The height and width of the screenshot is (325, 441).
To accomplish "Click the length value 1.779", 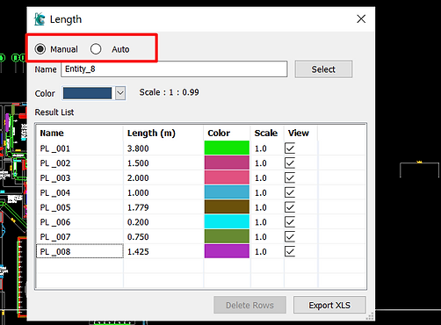I will pos(138,207).
